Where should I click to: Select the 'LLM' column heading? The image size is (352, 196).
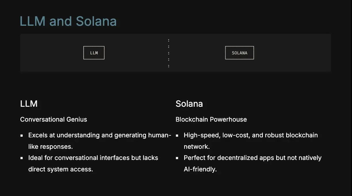(x=29, y=104)
